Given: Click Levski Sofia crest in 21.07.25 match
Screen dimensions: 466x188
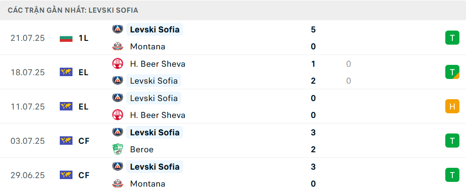Looking at the screenshot, I should point(117,29).
